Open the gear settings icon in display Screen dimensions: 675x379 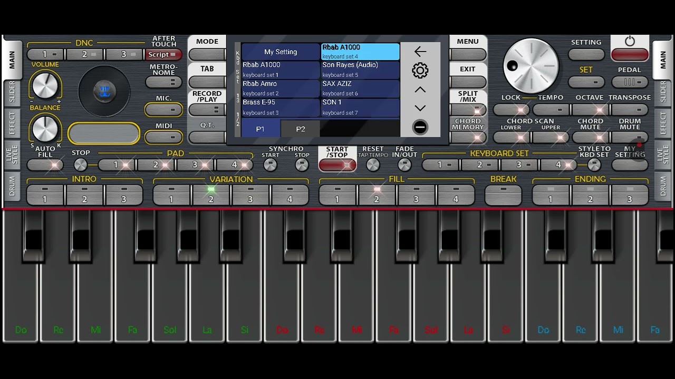tap(420, 71)
